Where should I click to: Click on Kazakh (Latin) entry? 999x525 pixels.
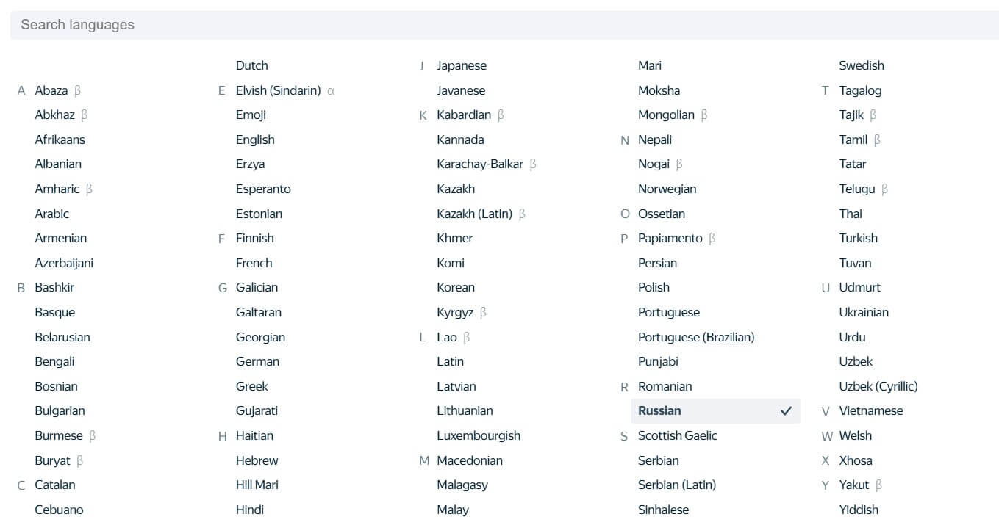click(474, 214)
